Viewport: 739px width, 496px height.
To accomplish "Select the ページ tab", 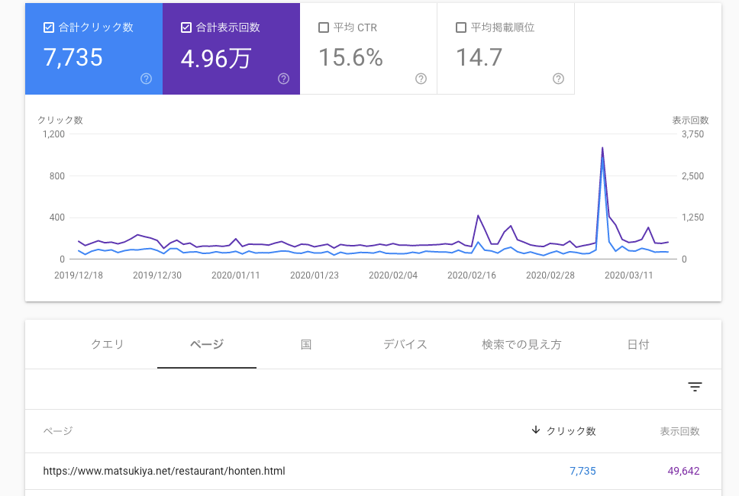I will 207,344.
